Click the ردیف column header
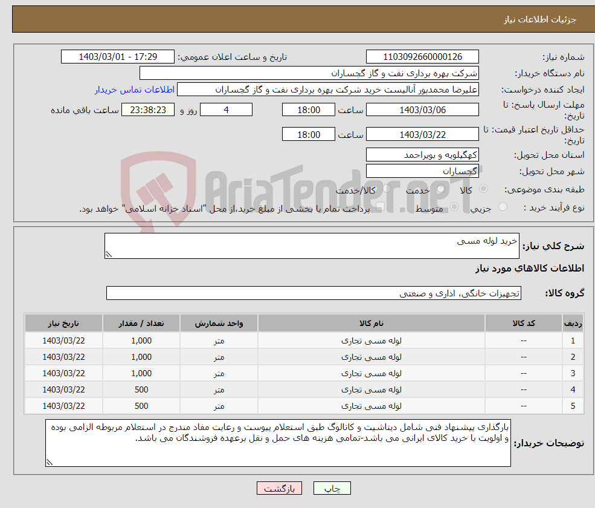 (573, 324)
